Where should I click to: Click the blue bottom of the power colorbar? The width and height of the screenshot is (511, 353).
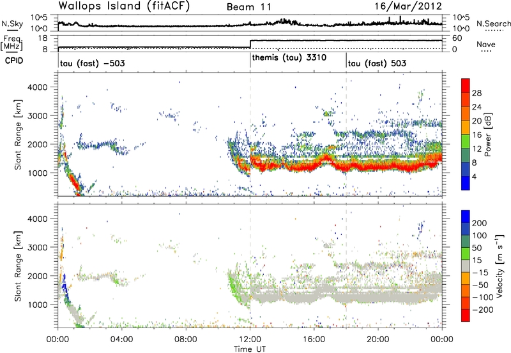466,183
